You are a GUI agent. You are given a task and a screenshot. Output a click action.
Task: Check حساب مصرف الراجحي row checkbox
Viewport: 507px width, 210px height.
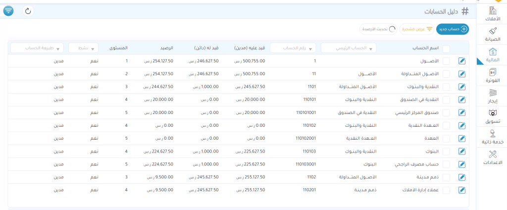pyautogui.click(x=446, y=164)
